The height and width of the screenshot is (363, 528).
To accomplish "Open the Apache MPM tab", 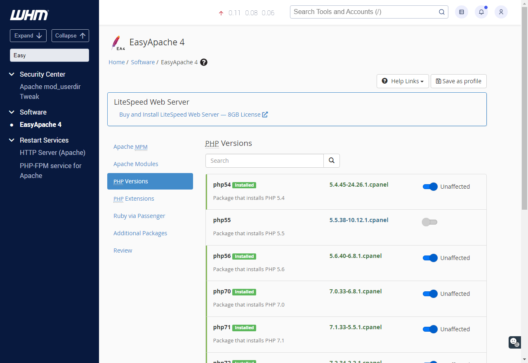I will (x=150, y=147).
